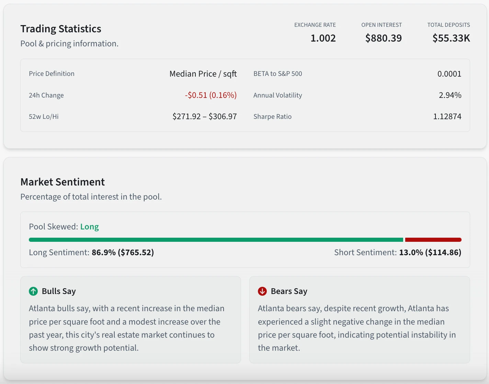This screenshot has width=489, height=384.
Task: Click the green Long skew label
Action: point(90,227)
